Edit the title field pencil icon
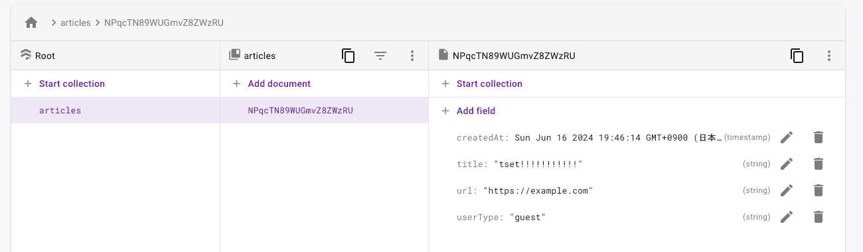Screen dimensions: 863x252 coord(787,164)
